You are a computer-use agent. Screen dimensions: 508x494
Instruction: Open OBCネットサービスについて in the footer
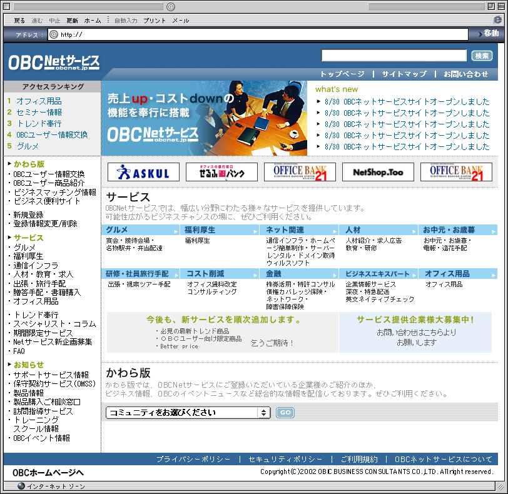click(x=444, y=459)
